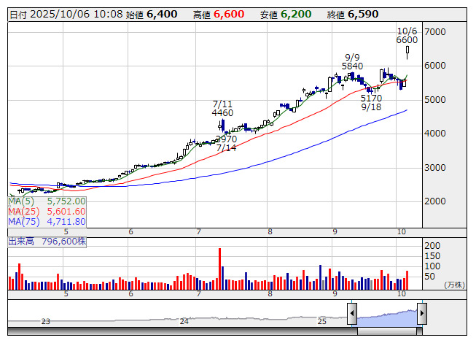Click the 10/6 6600 high price label
The image size is (476, 343).
407,36
